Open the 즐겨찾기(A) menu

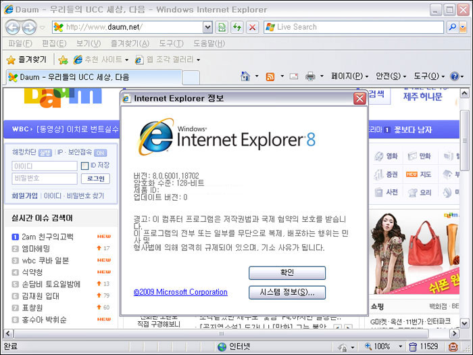click(x=130, y=44)
